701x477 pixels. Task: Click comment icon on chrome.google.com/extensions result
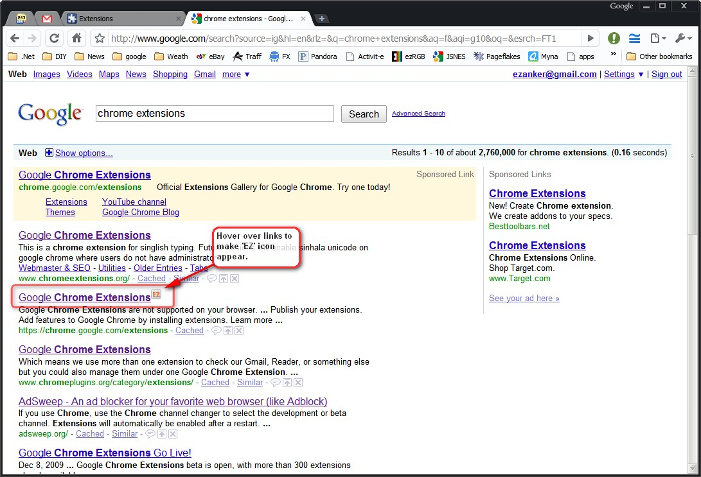coord(217,331)
